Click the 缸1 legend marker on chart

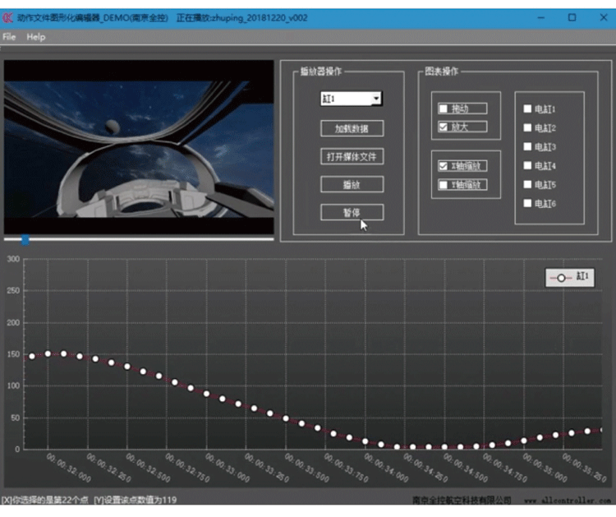click(x=562, y=278)
